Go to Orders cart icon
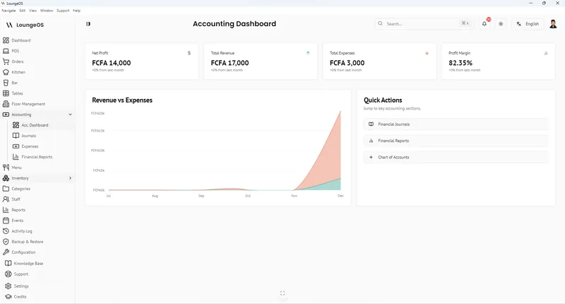 [x=6, y=62]
